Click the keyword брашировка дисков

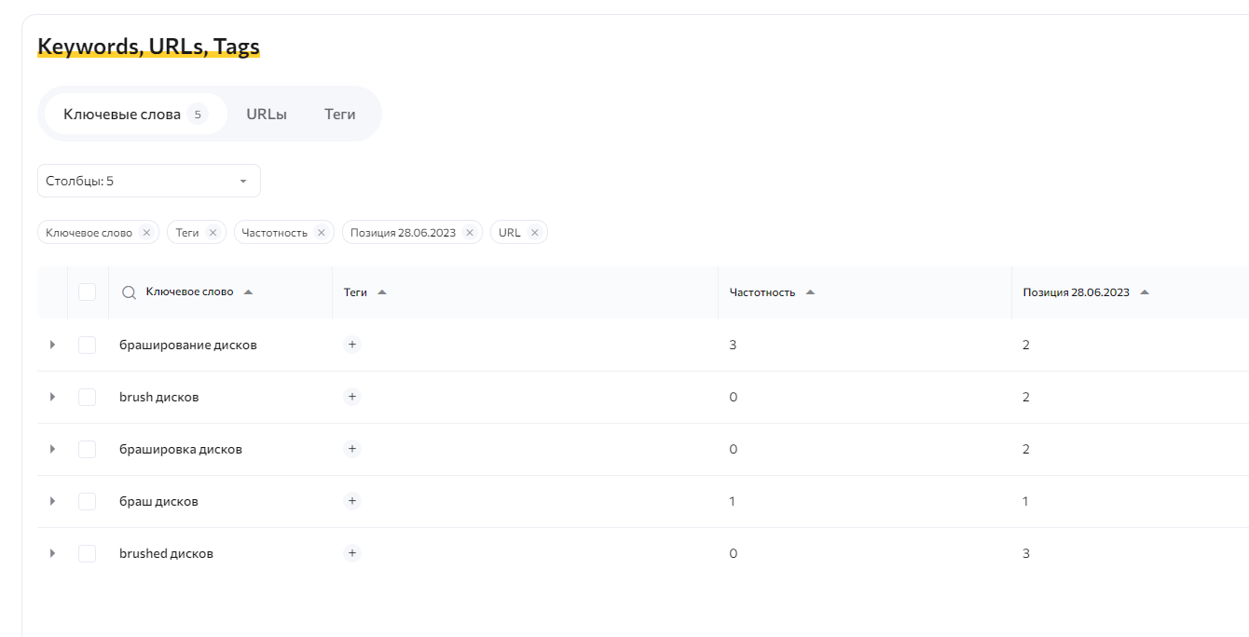tap(180, 448)
